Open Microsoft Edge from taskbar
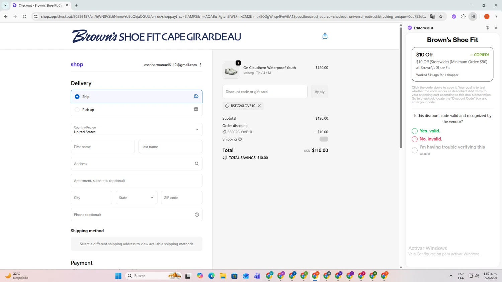The image size is (502, 282). (x=212, y=276)
